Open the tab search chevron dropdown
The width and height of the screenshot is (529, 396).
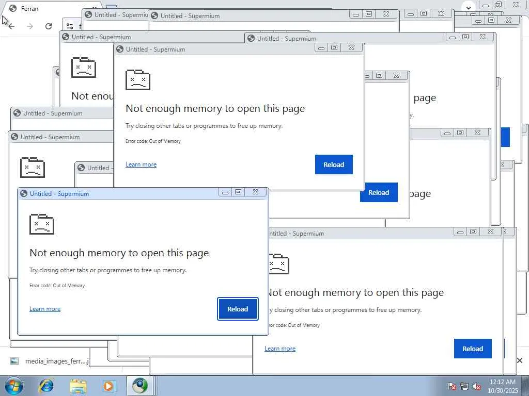468,7
